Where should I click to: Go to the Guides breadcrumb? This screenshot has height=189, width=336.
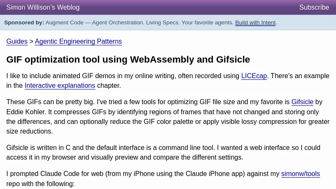click(17, 42)
